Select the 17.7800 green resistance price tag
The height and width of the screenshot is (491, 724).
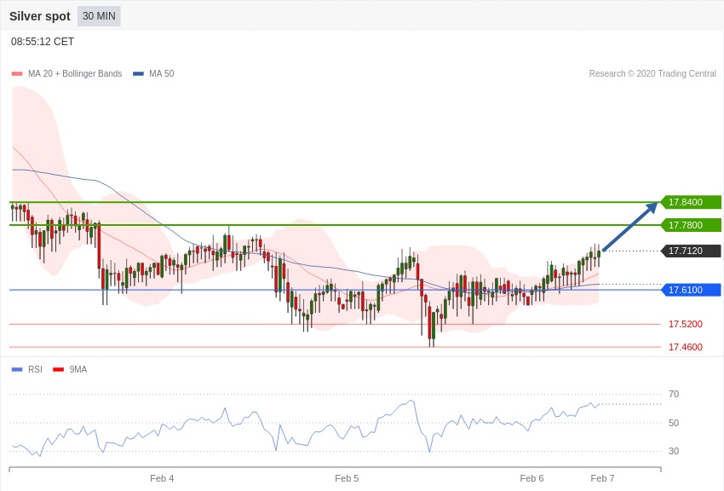tap(691, 225)
